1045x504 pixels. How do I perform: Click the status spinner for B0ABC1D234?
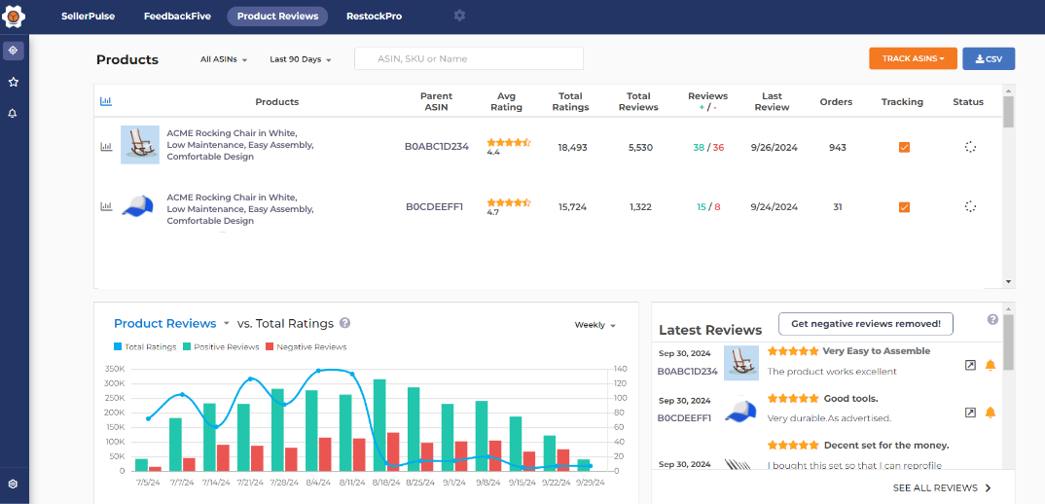[x=970, y=147]
